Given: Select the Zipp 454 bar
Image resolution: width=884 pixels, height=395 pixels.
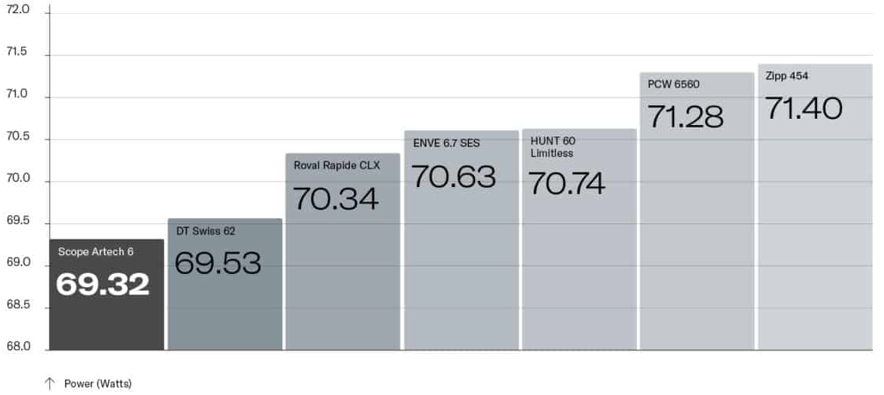Looking at the screenshot, I should (x=816, y=207).
